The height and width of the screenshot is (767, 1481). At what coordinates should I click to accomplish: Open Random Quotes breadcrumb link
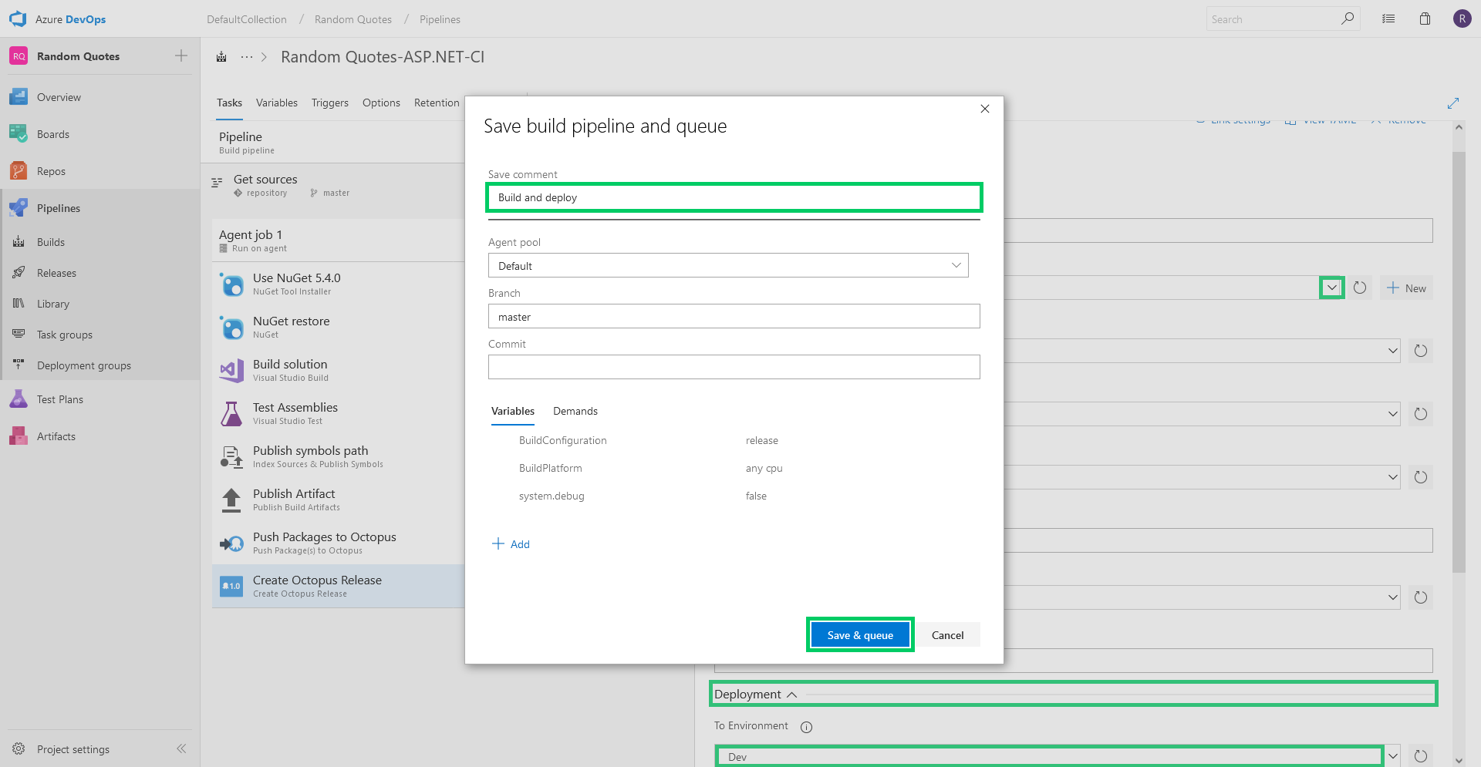[x=353, y=19]
